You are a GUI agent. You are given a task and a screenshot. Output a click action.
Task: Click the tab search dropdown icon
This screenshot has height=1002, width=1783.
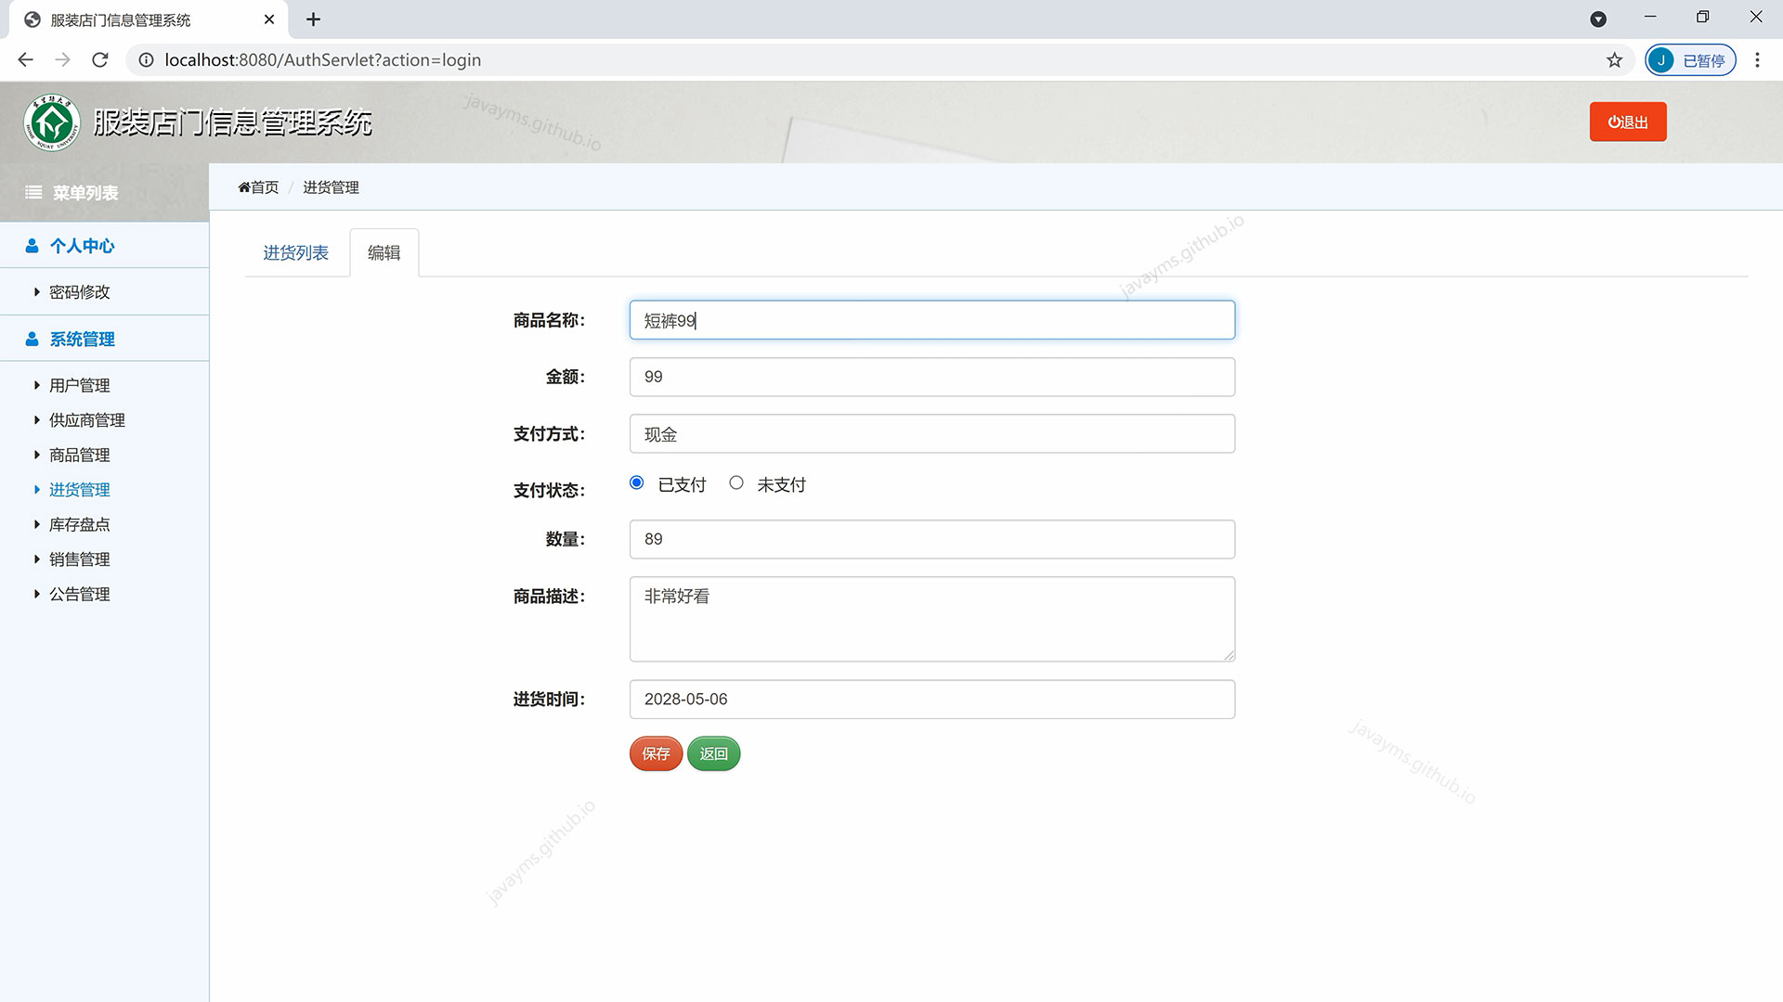(1598, 19)
